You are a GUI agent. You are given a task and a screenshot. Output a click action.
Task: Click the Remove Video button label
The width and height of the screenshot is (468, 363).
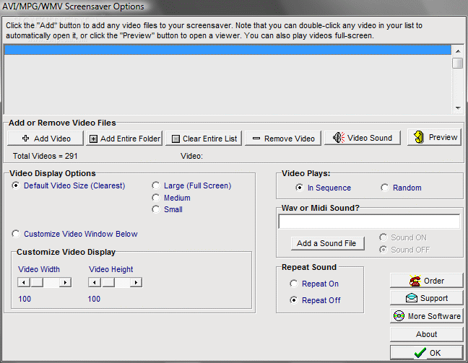[x=290, y=139]
